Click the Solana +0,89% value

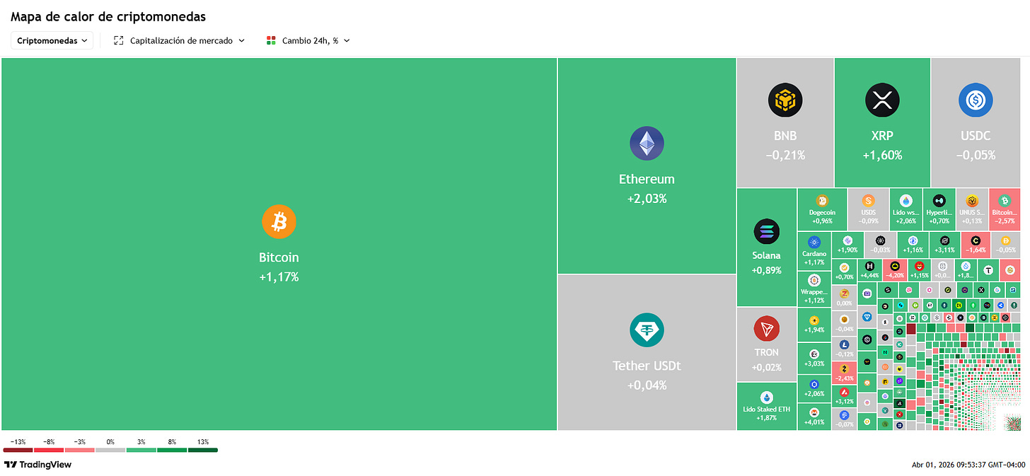tap(766, 270)
